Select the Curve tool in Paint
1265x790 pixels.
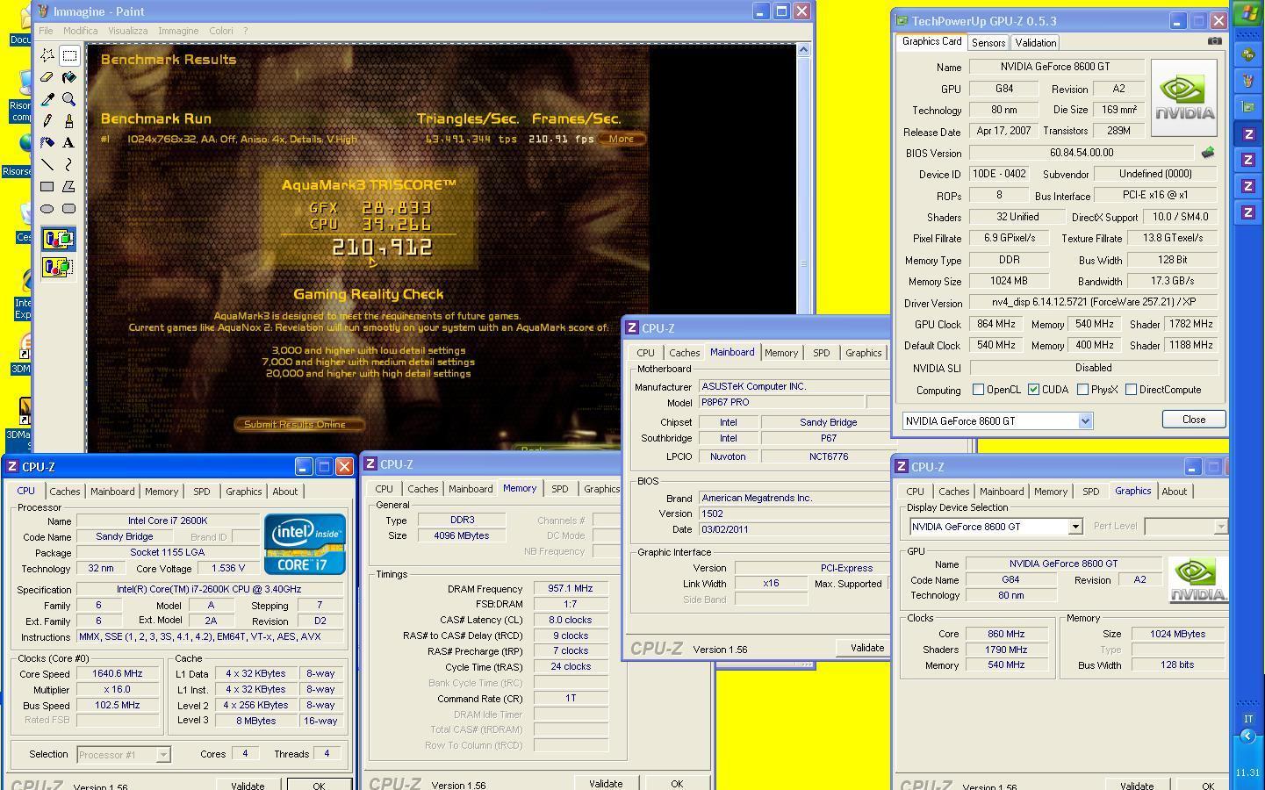coord(69,164)
